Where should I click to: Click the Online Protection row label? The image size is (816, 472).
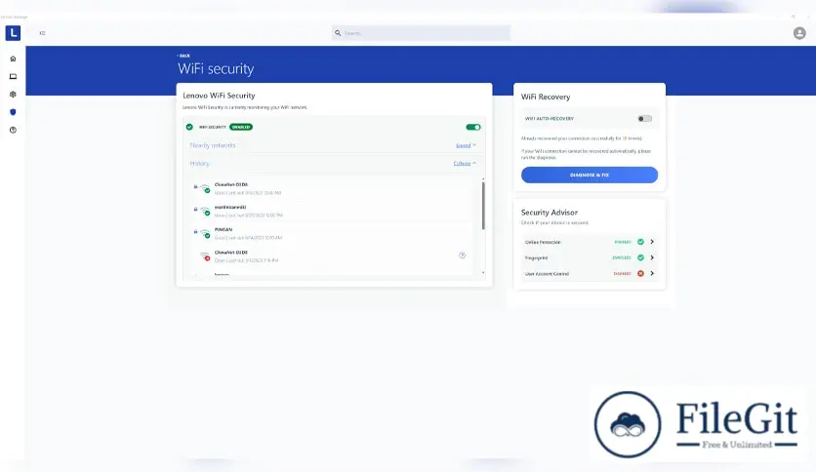coord(543,242)
